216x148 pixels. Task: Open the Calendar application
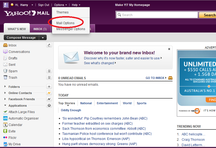[15, 125]
